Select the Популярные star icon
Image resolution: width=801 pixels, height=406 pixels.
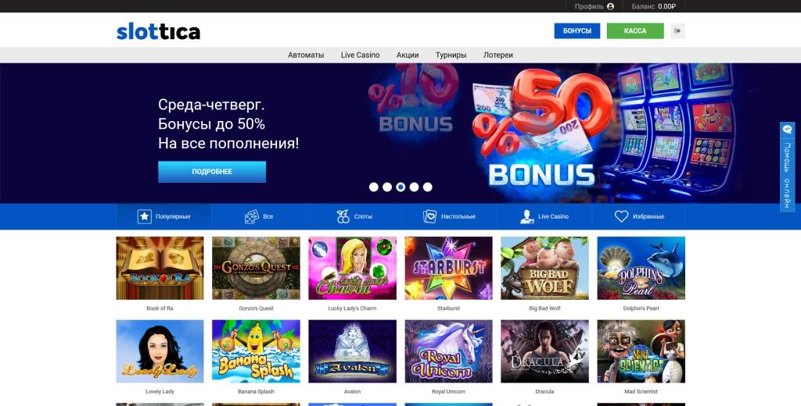(145, 217)
